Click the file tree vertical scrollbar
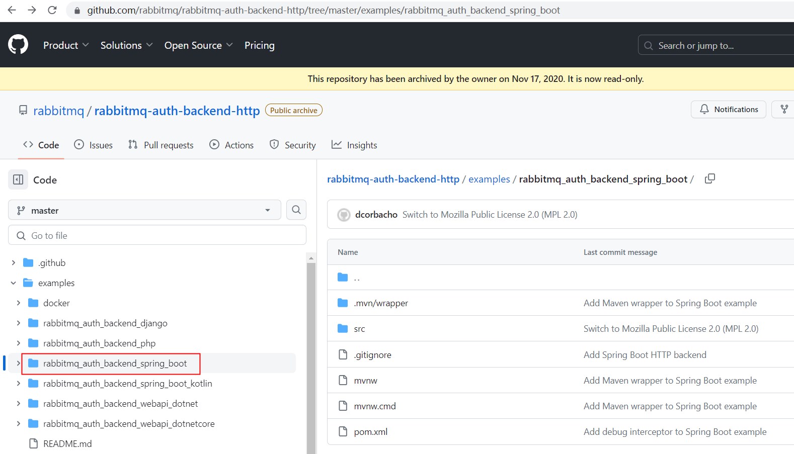This screenshot has width=794, height=454. (x=311, y=352)
